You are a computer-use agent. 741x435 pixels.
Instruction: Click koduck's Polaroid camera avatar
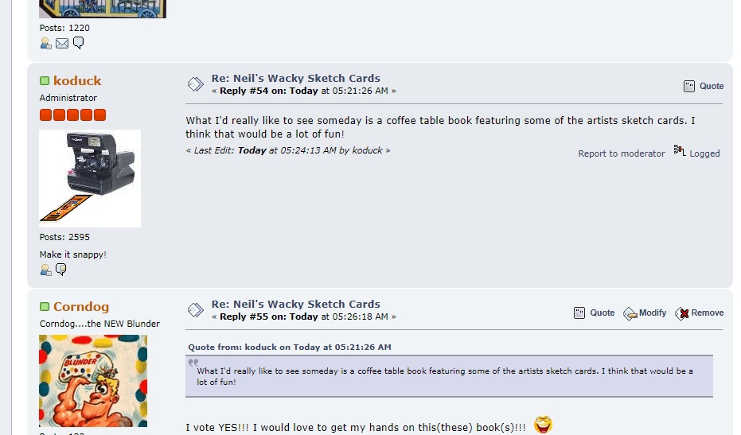(90, 179)
